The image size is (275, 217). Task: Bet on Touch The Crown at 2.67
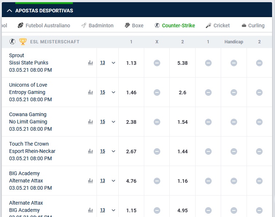131,151
